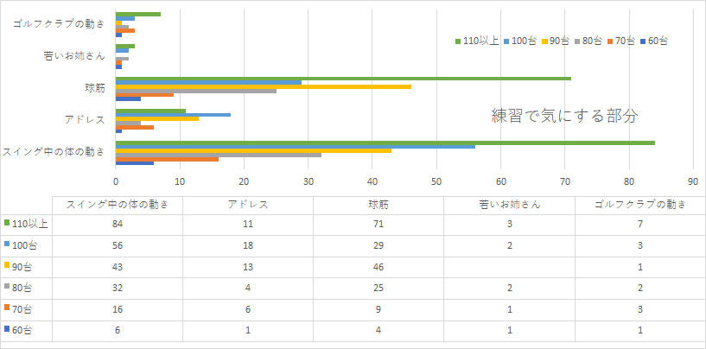
Task: Click the cell with value 56
Action: pos(118,246)
